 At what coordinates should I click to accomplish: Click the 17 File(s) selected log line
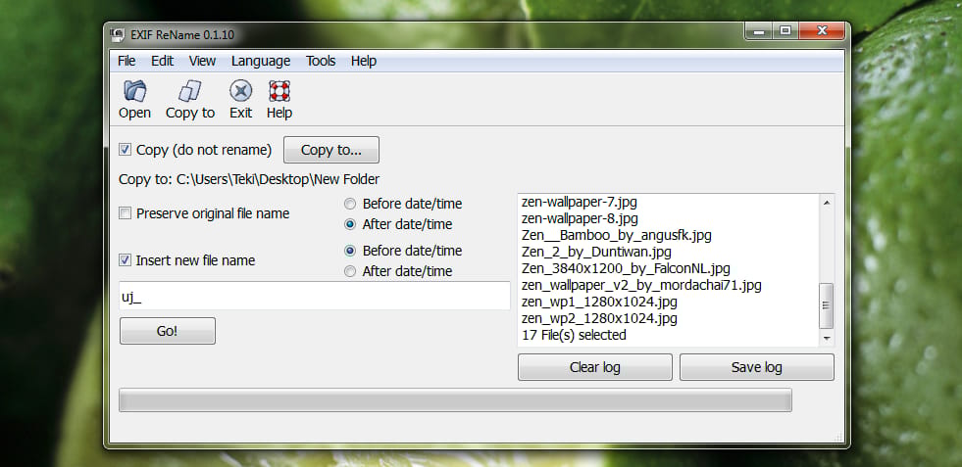pyautogui.click(x=574, y=335)
